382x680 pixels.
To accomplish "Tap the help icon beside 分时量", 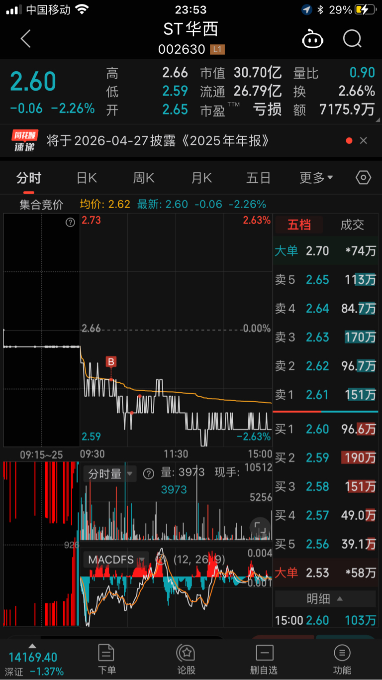I will (x=148, y=473).
